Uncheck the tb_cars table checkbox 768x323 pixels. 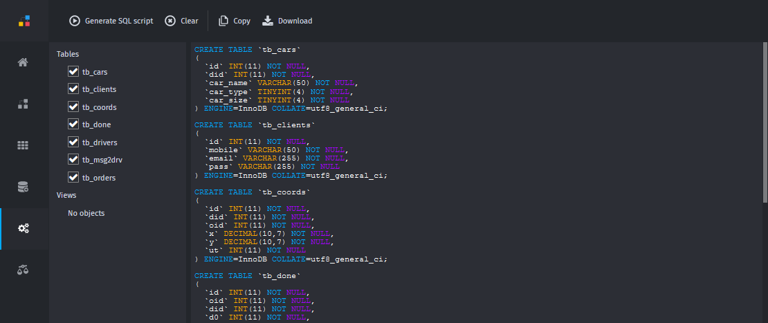(73, 71)
